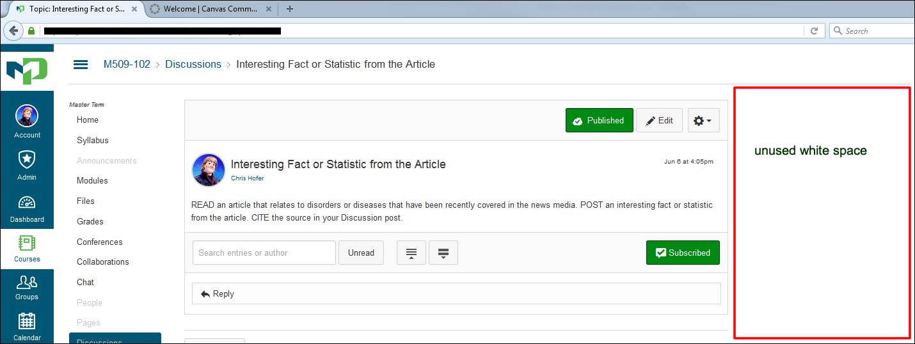915x344 pixels.
Task: Collapse all replies using the collapse icon
Action: click(x=411, y=253)
